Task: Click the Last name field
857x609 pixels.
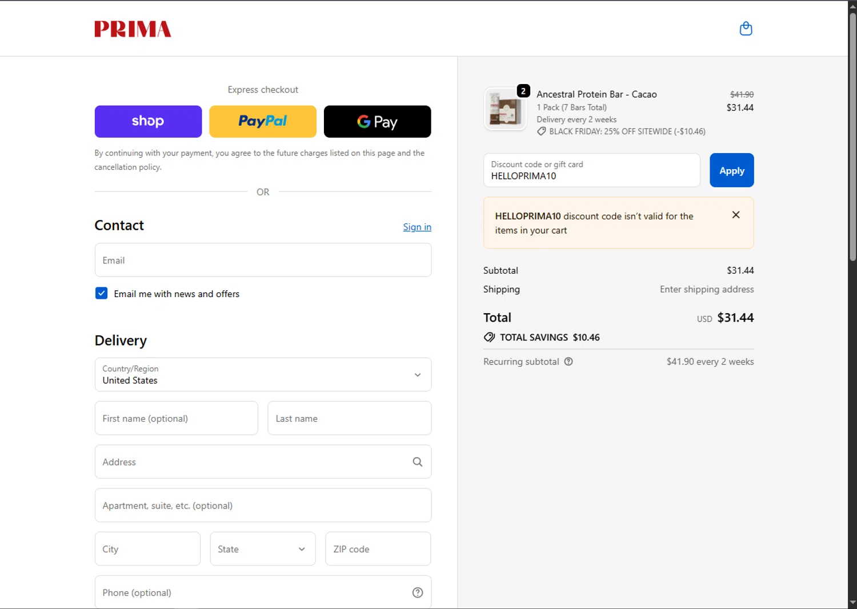Action: (x=349, y=418)
